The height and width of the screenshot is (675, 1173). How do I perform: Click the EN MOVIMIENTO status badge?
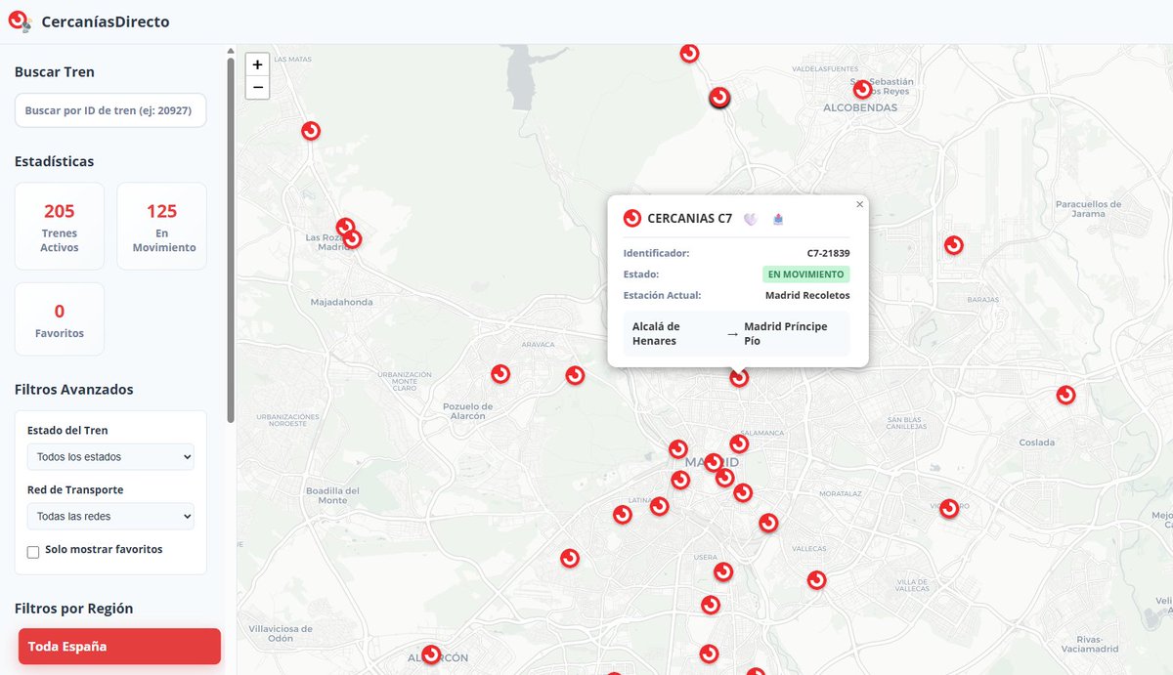(806, 274)
